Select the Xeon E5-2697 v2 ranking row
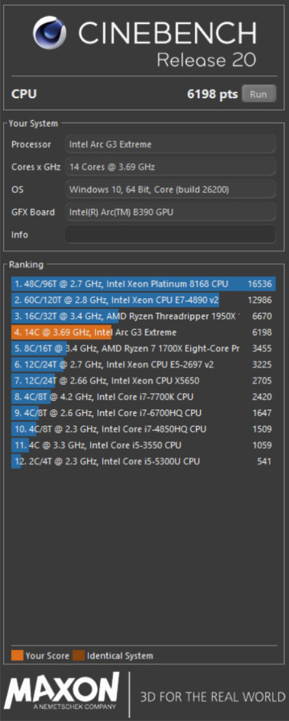The image size is (289, 721). click(x=144, y=364)
